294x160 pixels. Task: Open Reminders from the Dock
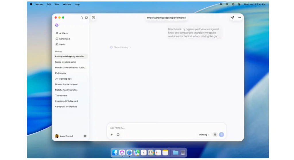coord(158,153)
